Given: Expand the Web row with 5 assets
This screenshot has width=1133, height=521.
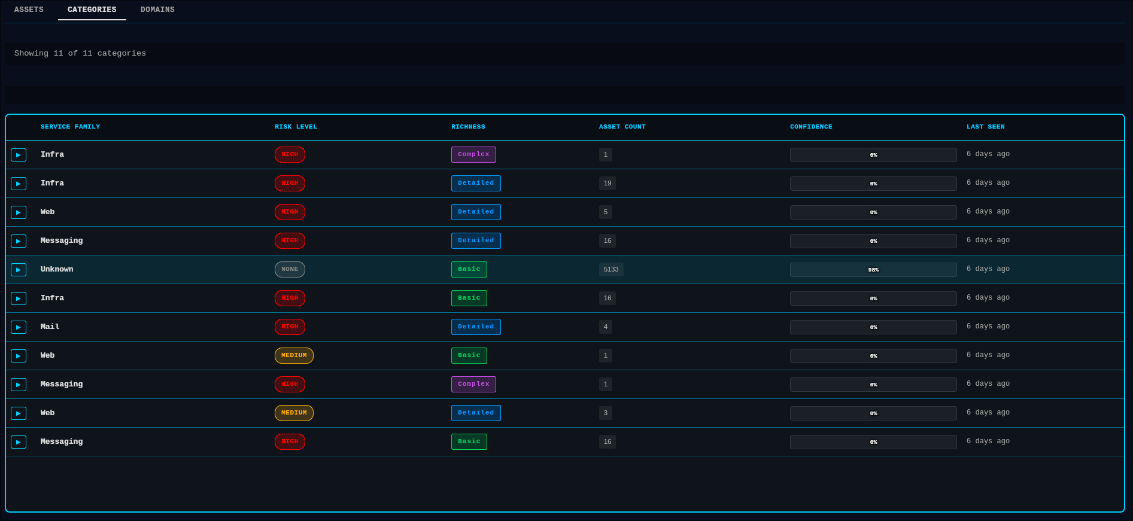Looking at the screenshot, I should (19, 212).
